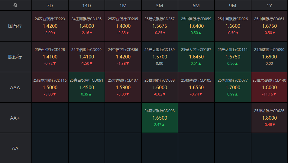Select 25青岛农商行CD091 quote cell
The image size is (288, 163).
(87, 87)
